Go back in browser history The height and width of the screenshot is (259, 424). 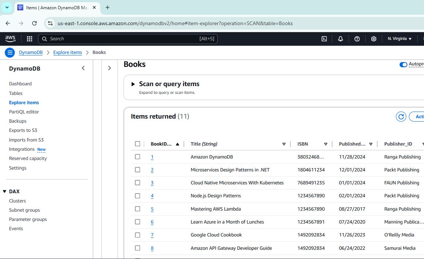click(x=8, y=23)
